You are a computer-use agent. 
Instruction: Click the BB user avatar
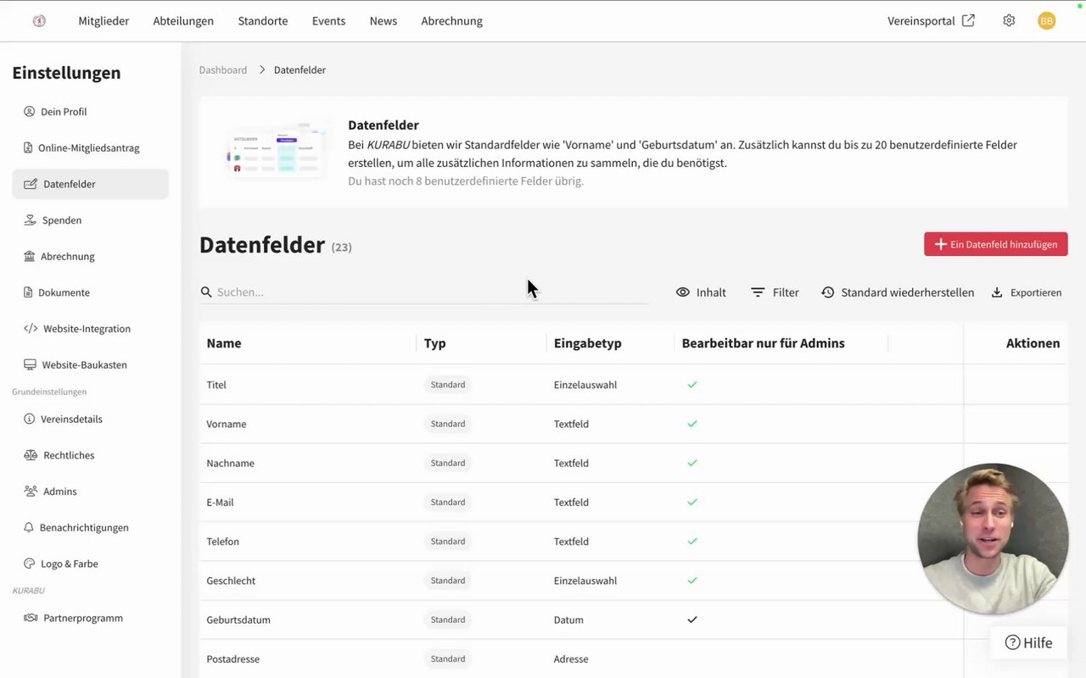(x=1046, y=21)
